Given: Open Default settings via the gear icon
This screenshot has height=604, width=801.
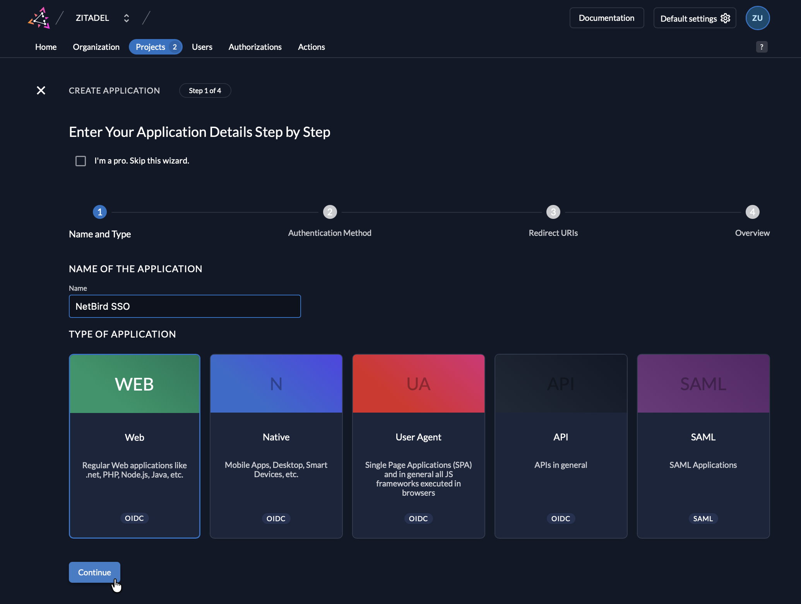Looking at the screenshot, I should [726, 18].
